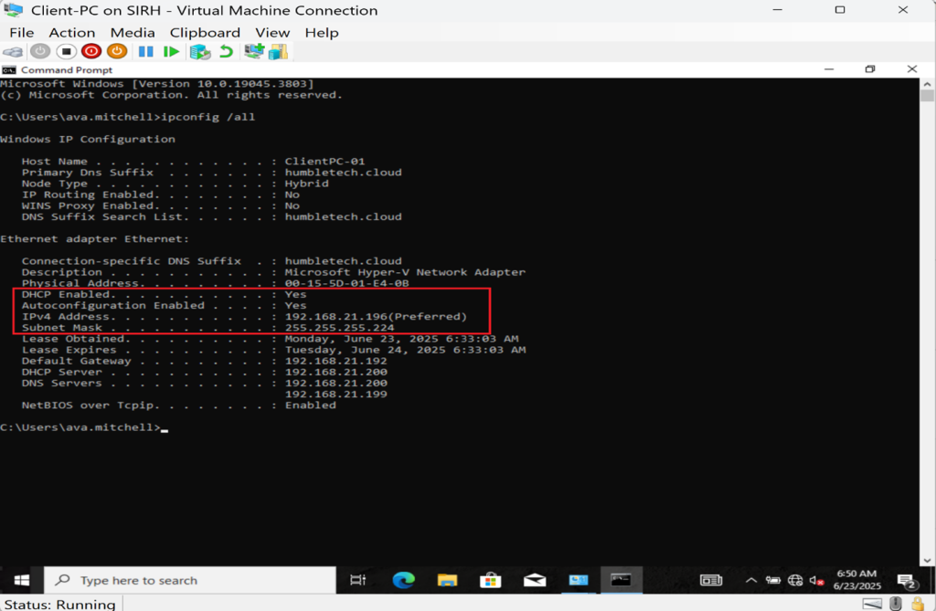Toggle Enhanced Session mode icon

254,52
